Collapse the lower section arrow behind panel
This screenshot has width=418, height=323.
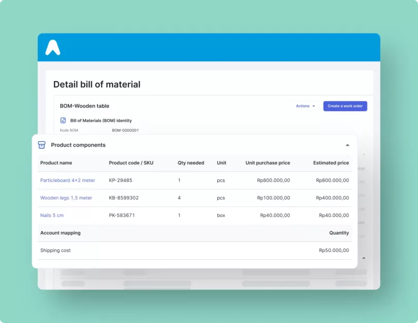pyautogui.click(x=363, y=258)
